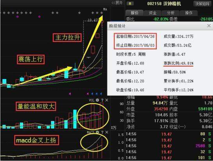
Task: Close the VOL indicator panel
Action: pos(107,100)
